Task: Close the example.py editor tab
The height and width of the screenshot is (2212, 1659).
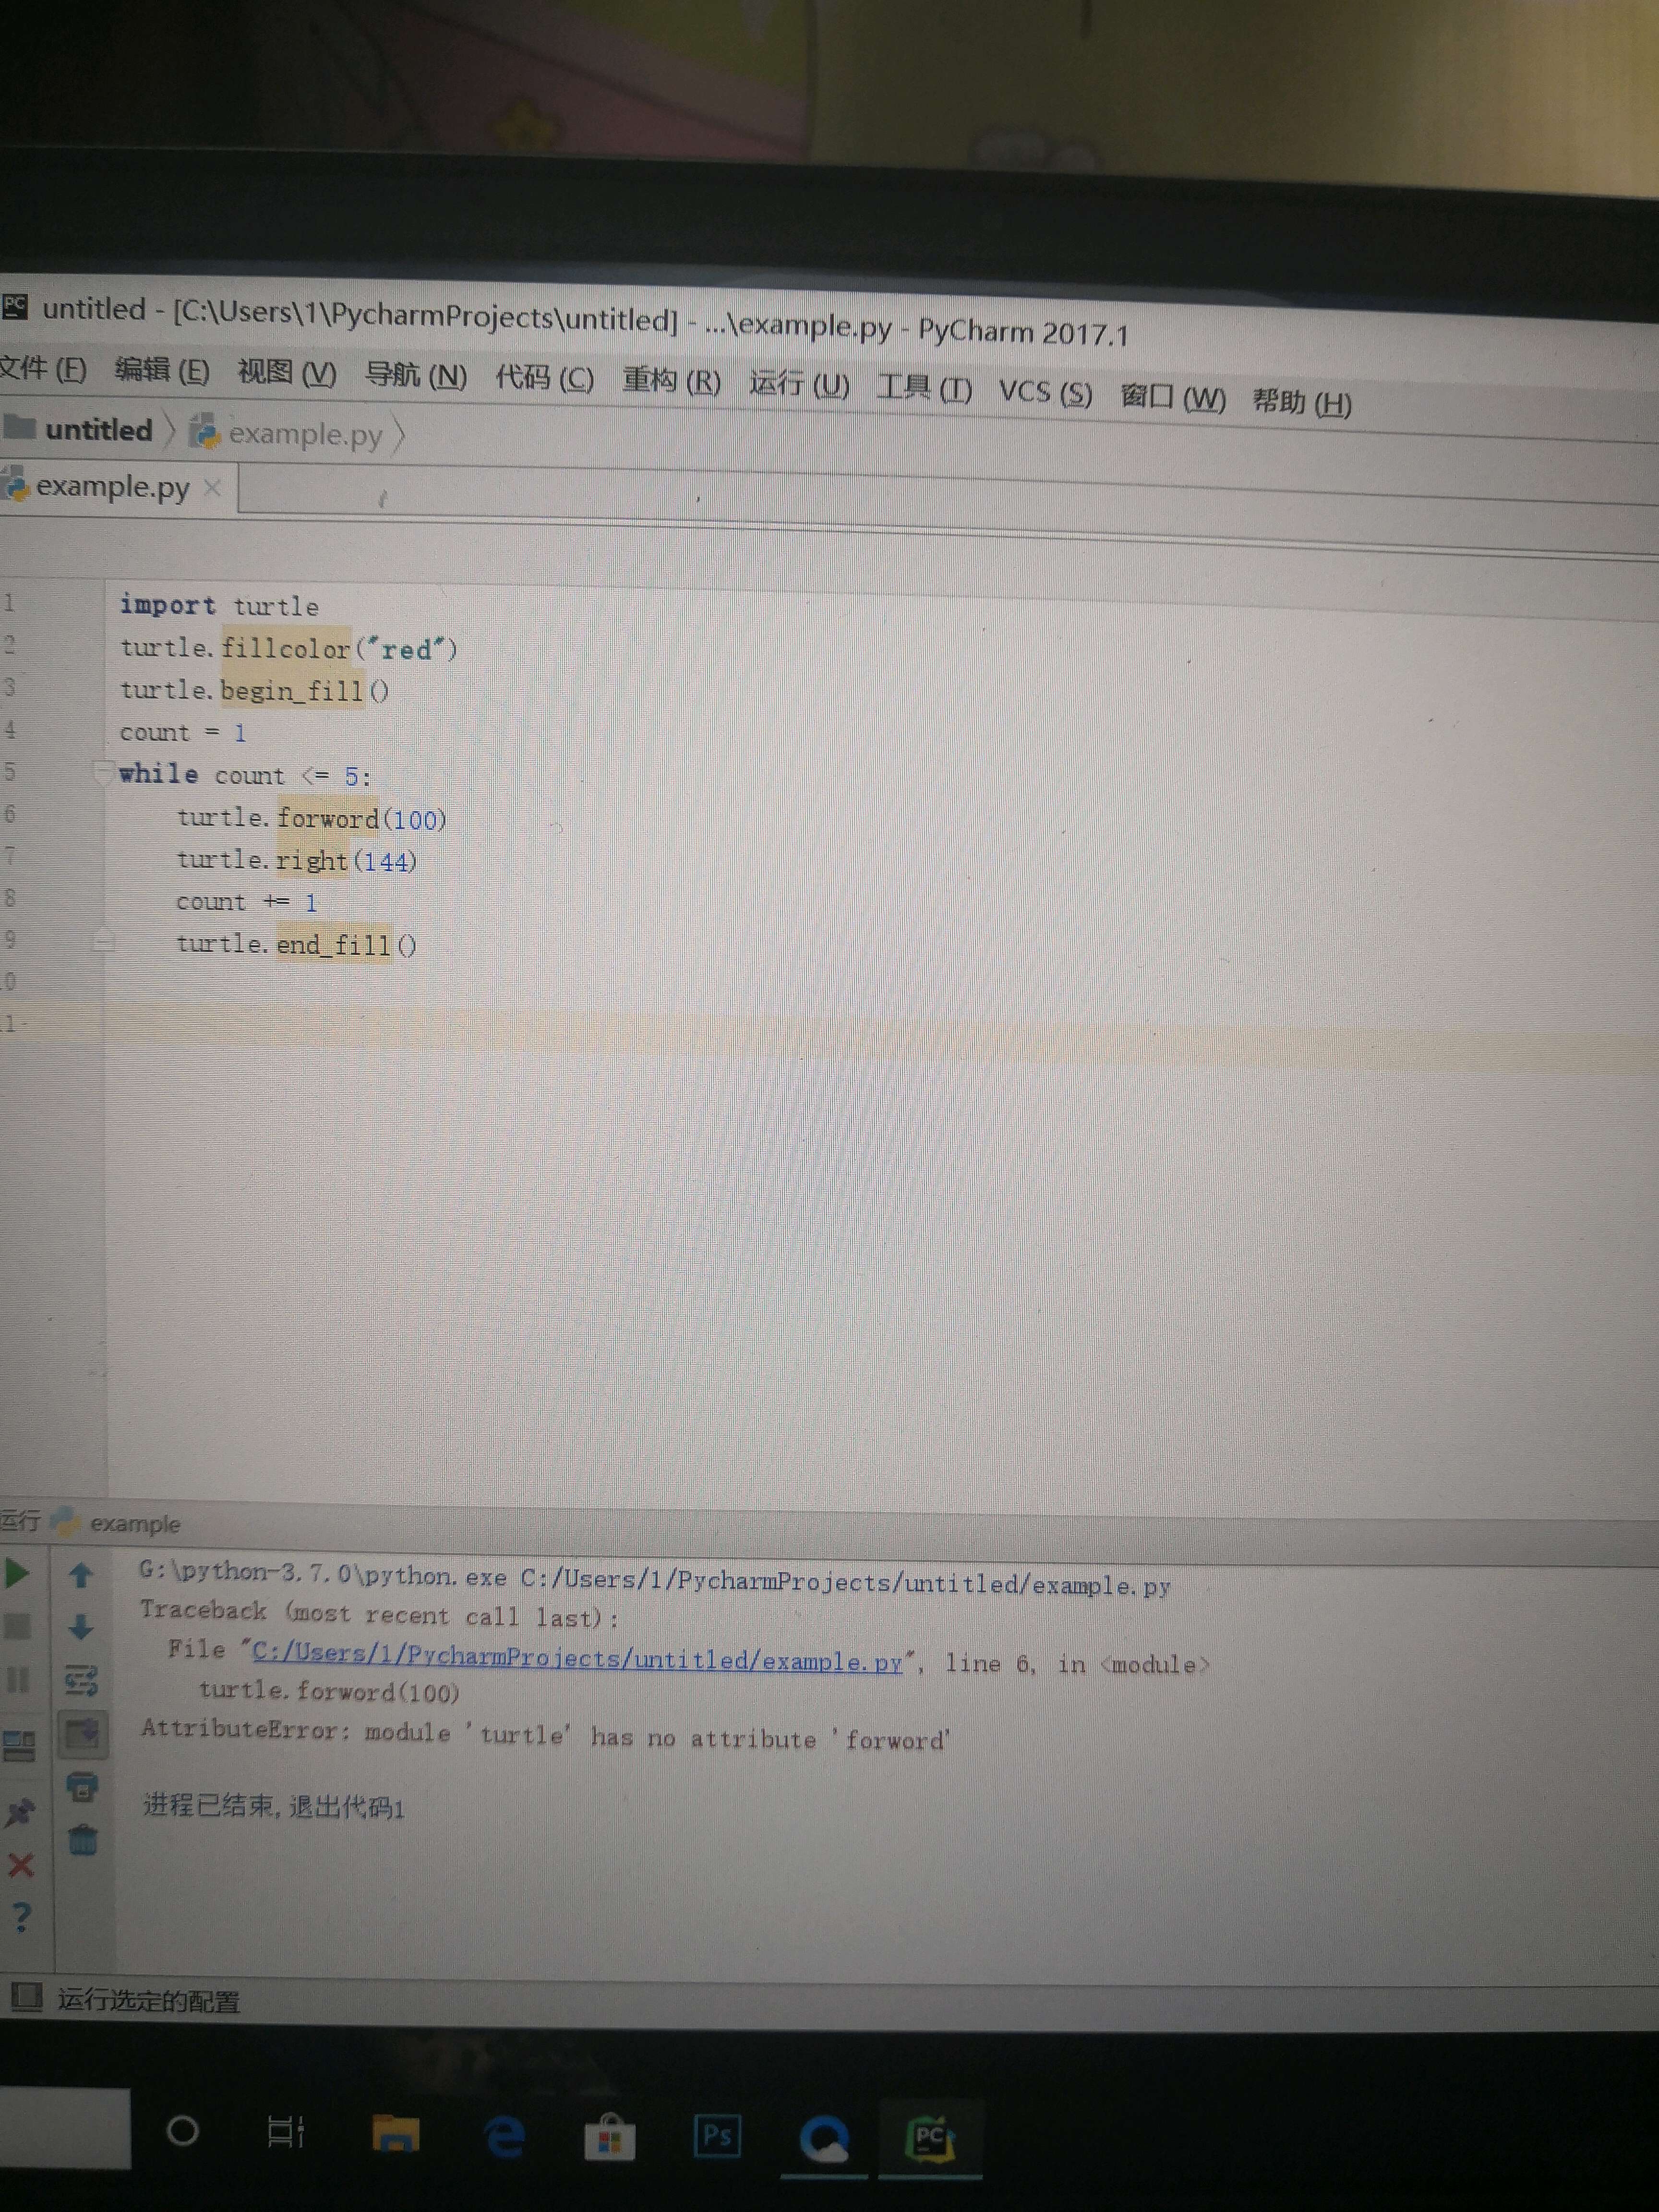Action: 212,488
